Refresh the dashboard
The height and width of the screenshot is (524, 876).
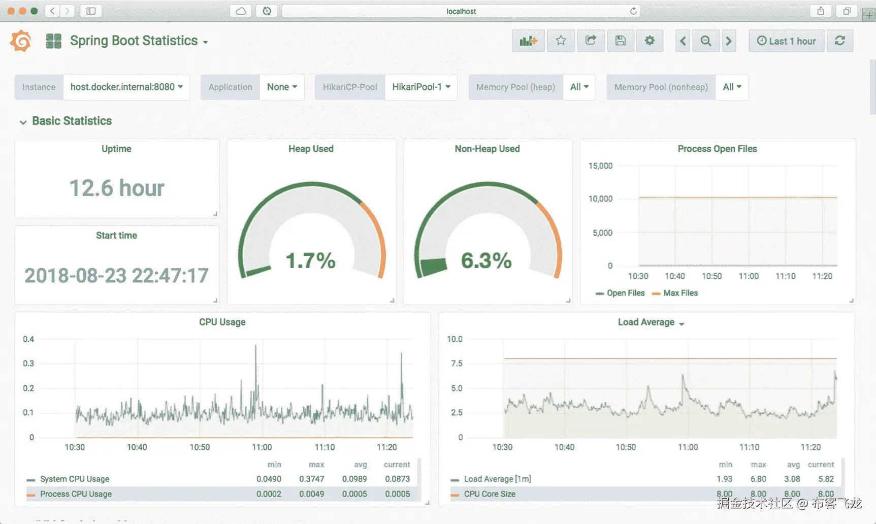tap(840, 41)
